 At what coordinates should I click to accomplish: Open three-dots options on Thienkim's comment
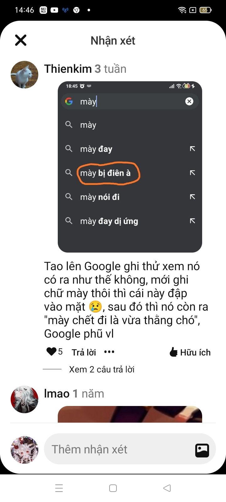pos(109,352)
